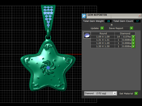Click the green arrow next to Update
Screen dimensions: 142x106
102,28
